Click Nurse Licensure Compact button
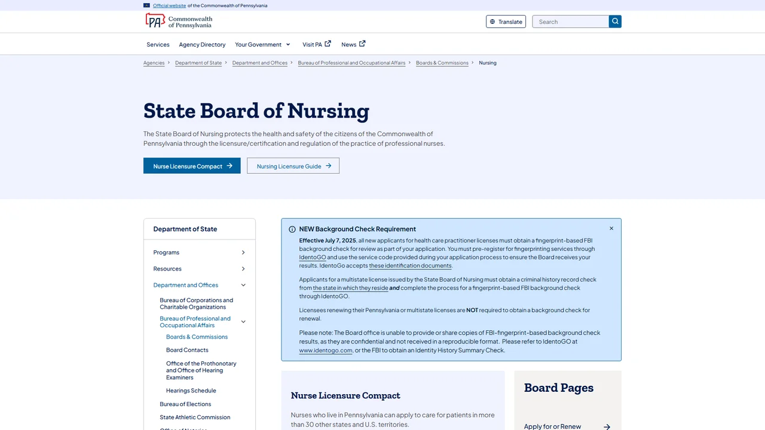This screenshot has height=430, width=765. click(x=192, y=166)
